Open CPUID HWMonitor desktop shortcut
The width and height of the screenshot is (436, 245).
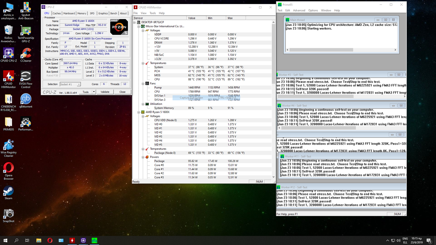click(9, 80)
